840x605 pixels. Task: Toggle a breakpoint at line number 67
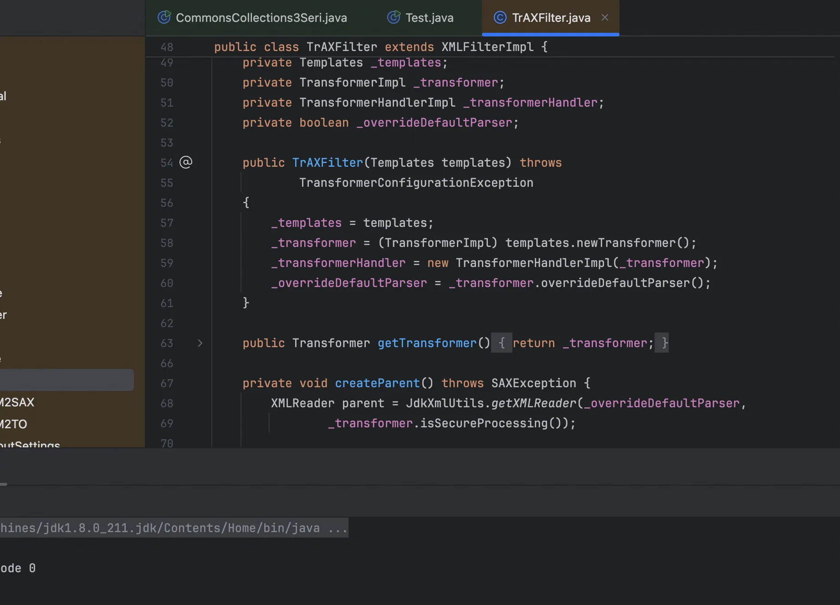click(x=167, y=383)
